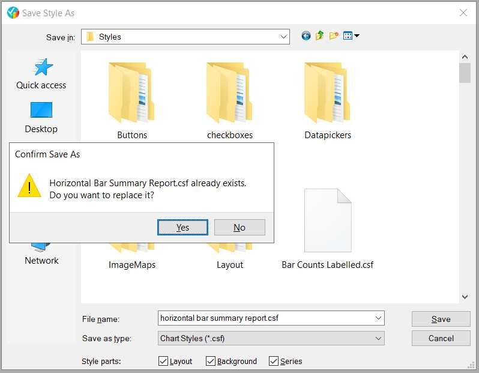Open the View Menu icon
479x373 pixels.
351,36
